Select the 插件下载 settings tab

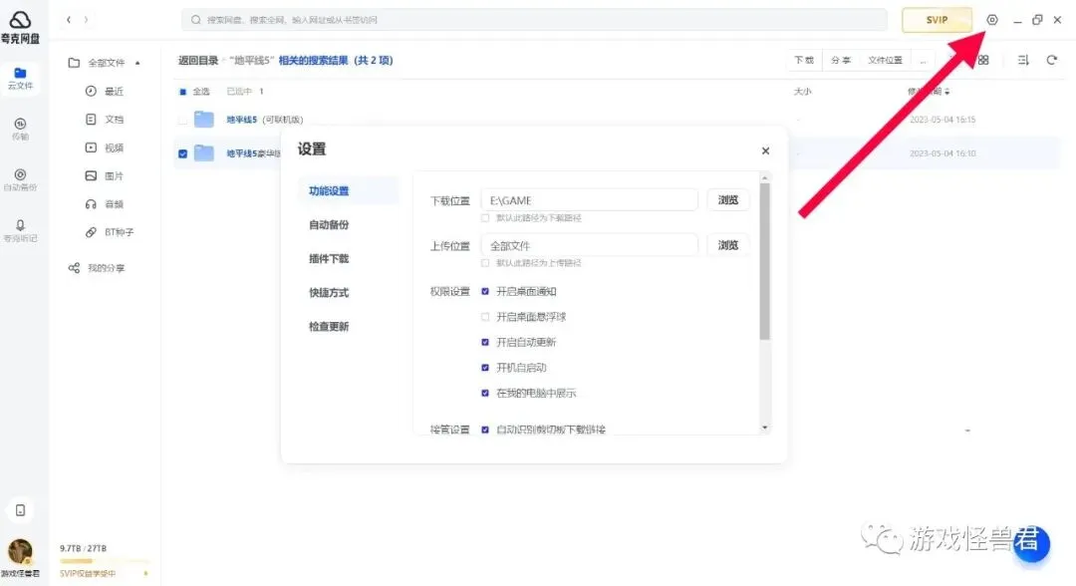[329, 259]
